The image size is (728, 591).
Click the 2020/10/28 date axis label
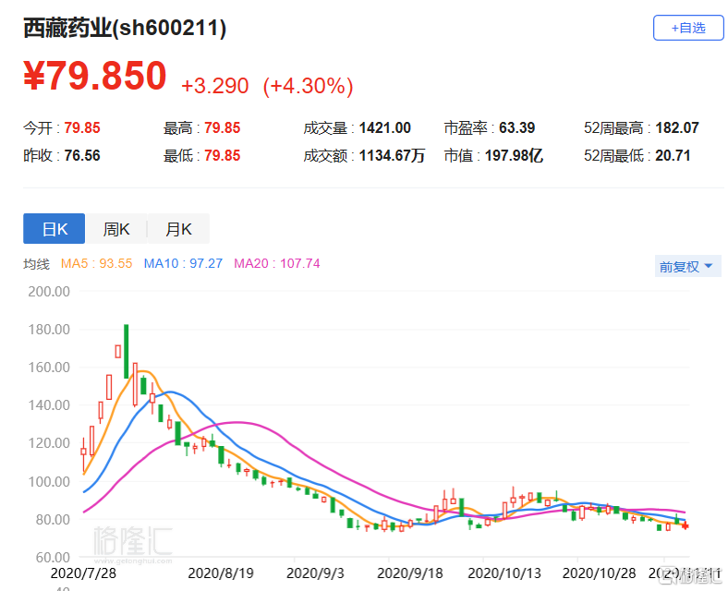pyautogui.click(x=599, y=573)
